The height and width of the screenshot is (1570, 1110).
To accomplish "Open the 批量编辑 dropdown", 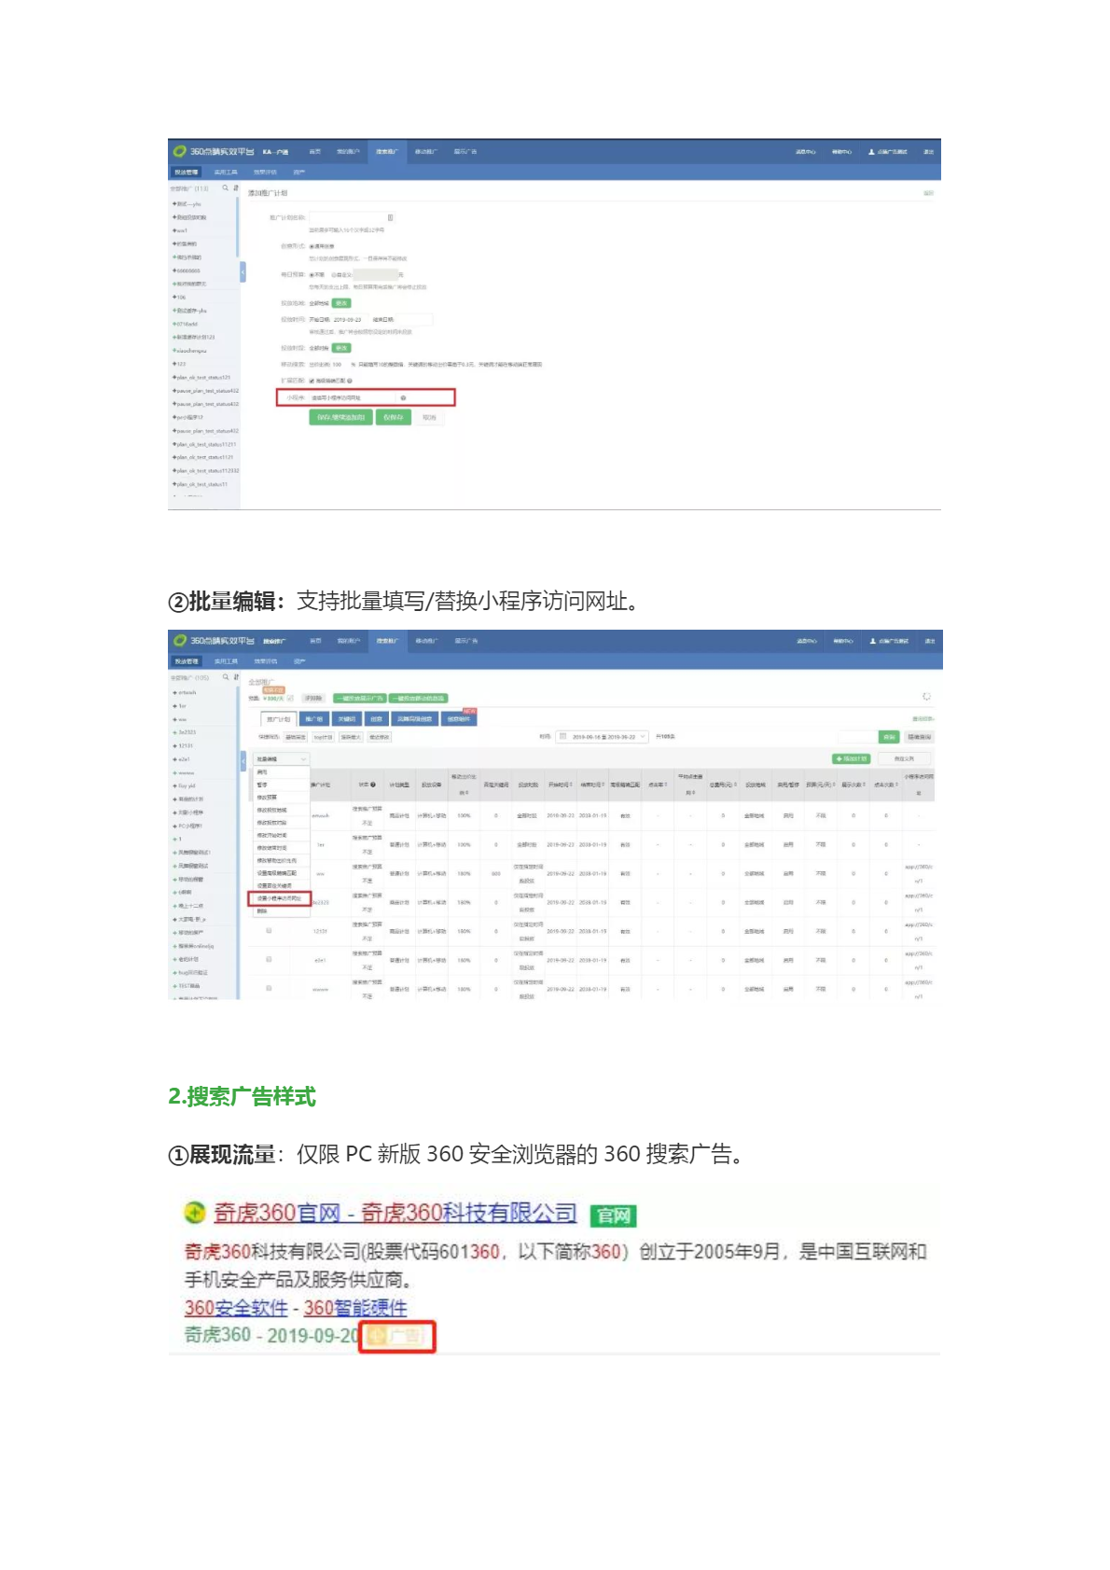I will [281, 759].
